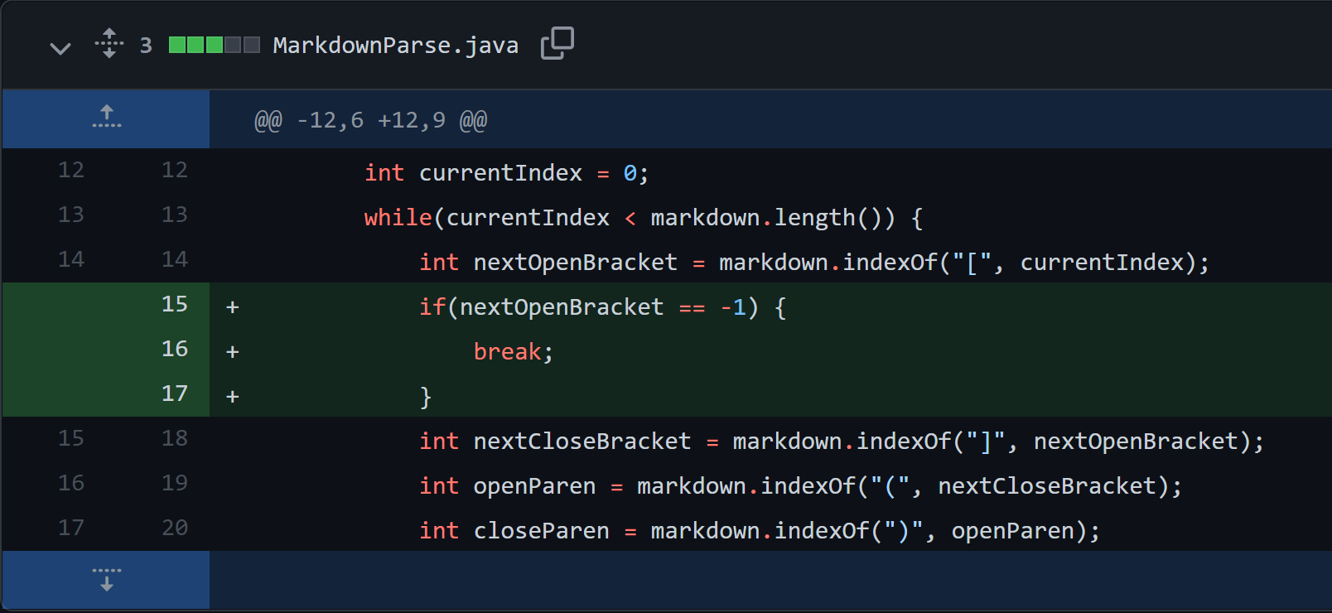Click the diffstat colored squares
The width and height of the screenshot is (1332, 613).
[x=215, y=45]
